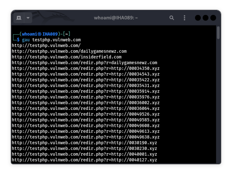Click the URL ending /insiderfield.com
The height and width of the screenshot is (176, 232).
(x=67, y=57)
